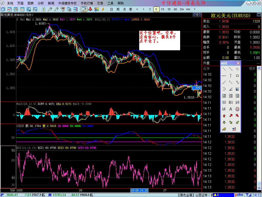Open the 帮助 menu

tap(121, 3)
